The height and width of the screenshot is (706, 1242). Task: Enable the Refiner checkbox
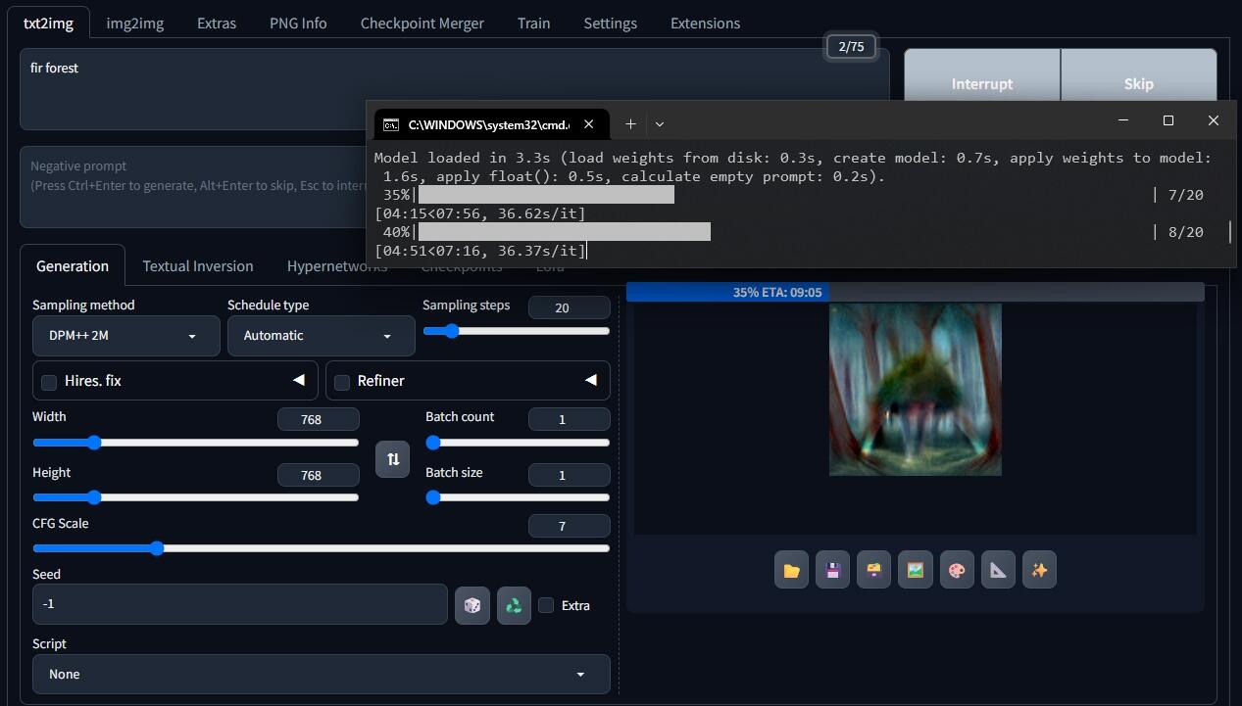(x=342, y=382)
